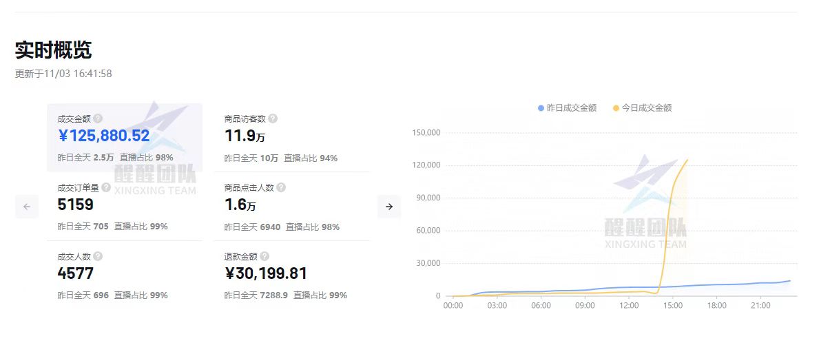Image resolution: width=819 pixels, height=343 pixels.
Task: Click the 11.9万 visitor count value
Action: 245,136
